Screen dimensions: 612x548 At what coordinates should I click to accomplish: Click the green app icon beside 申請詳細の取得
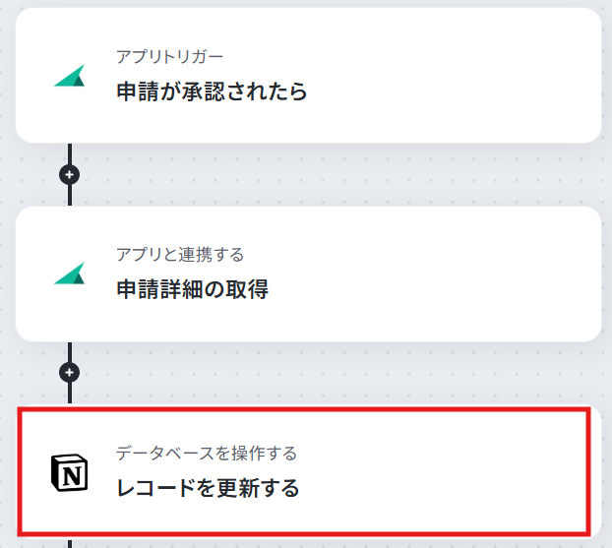[x=70, y=274]
